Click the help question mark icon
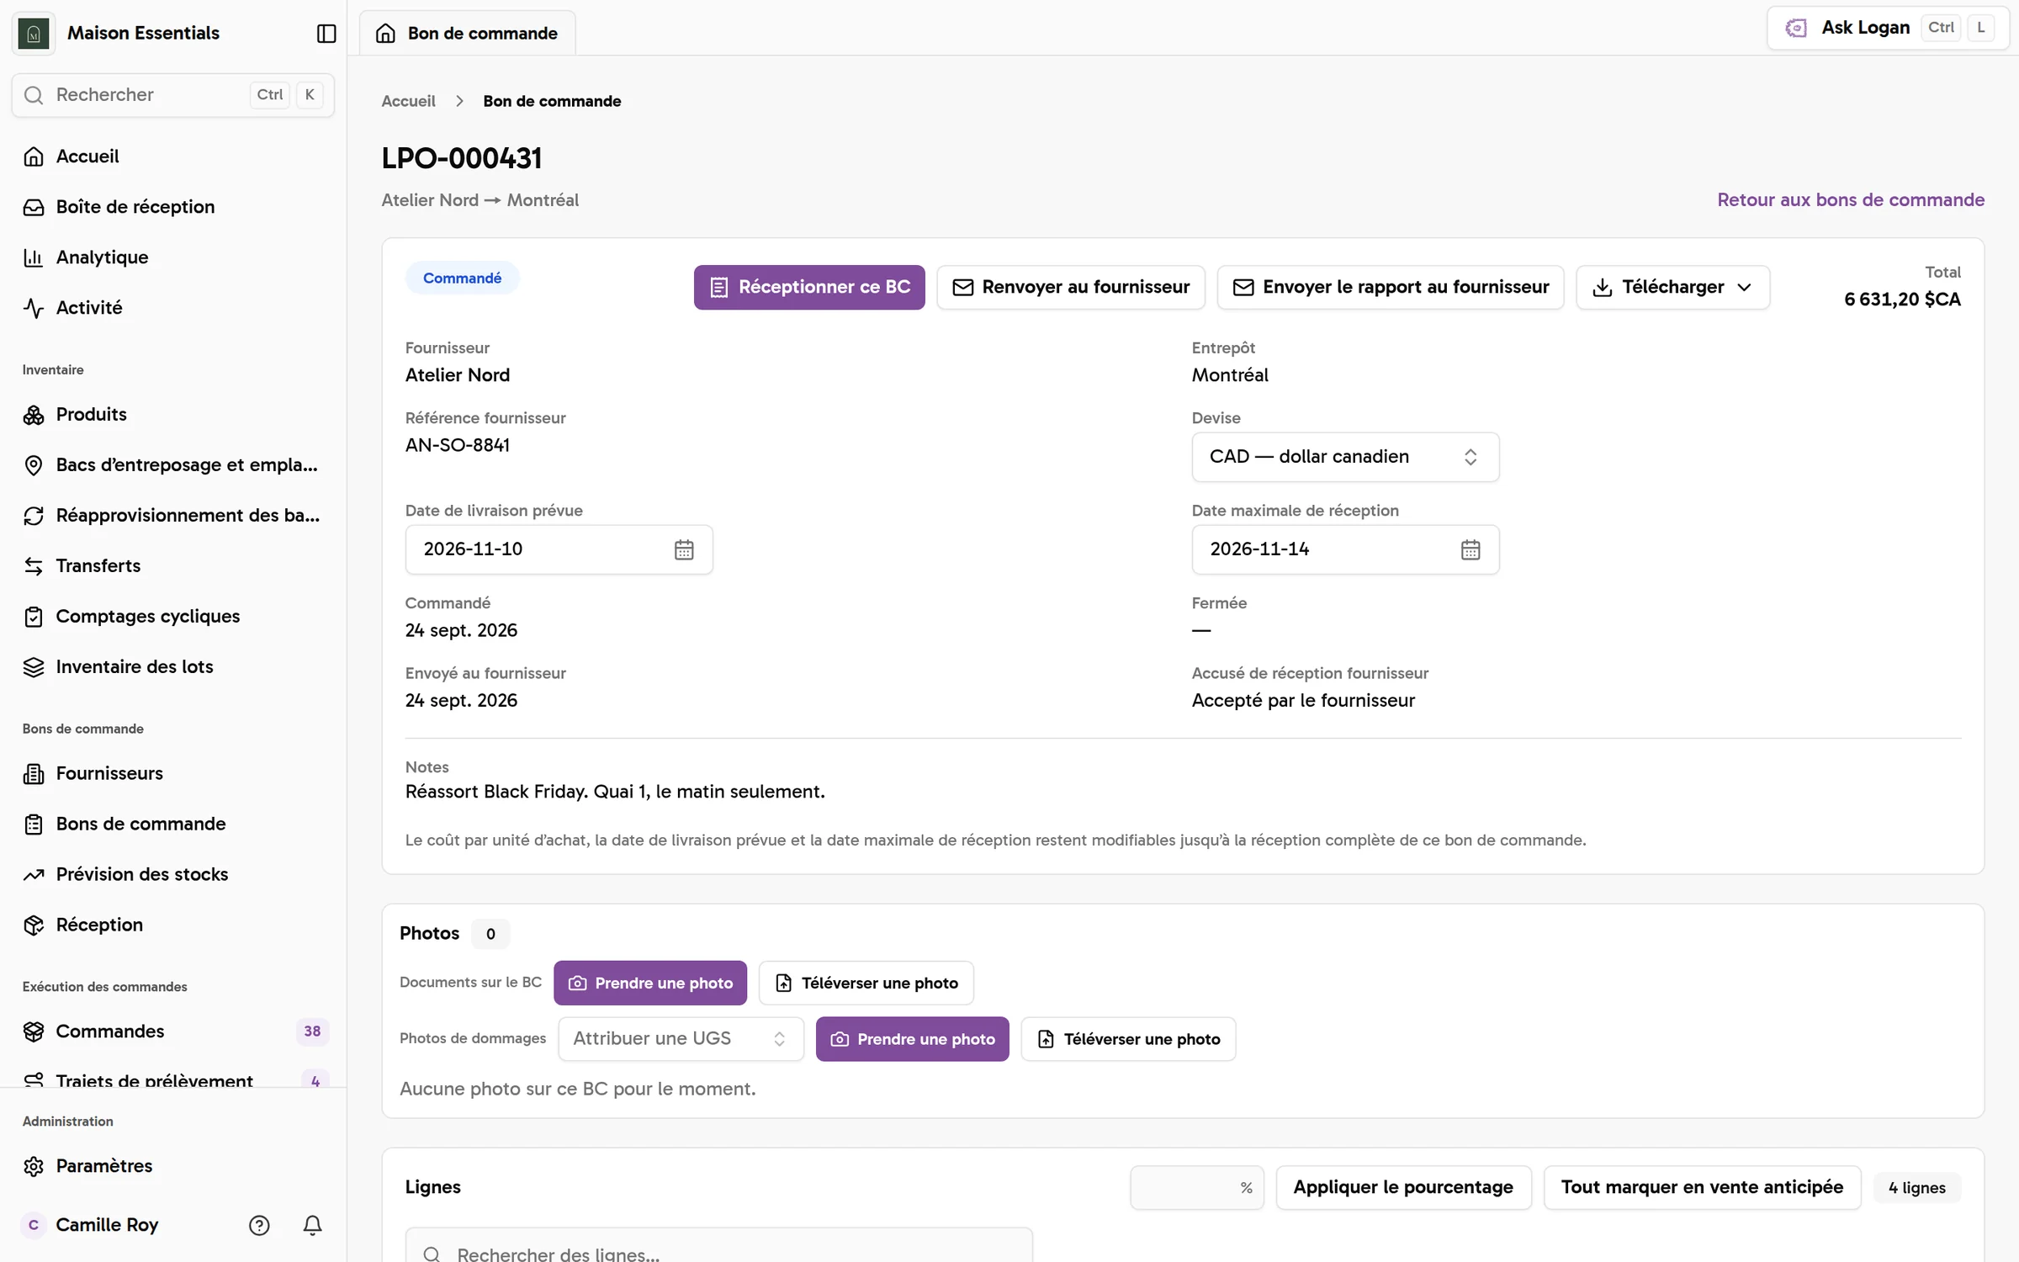Screen dimensions: 2019x1262 [x=259, y=1225]
